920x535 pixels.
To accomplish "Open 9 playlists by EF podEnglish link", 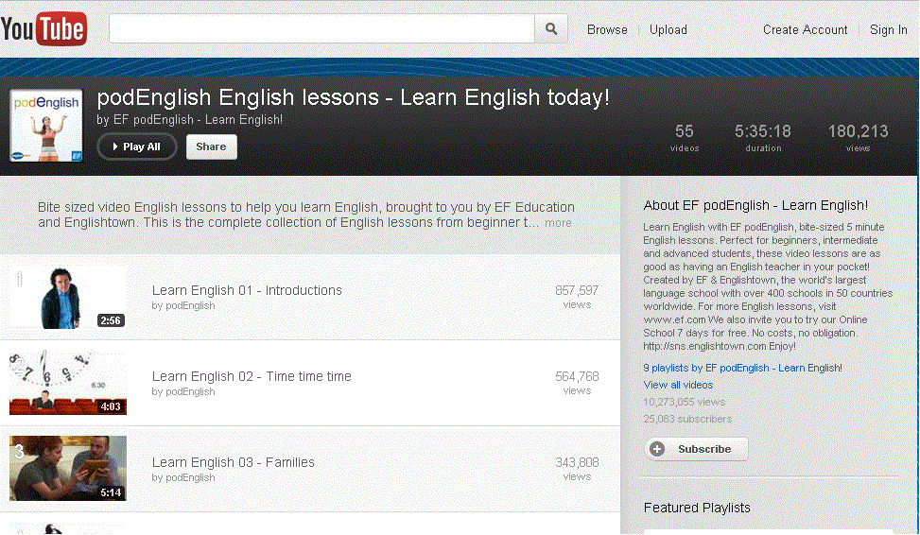I will pyautogui.click(x=743, y=368).
